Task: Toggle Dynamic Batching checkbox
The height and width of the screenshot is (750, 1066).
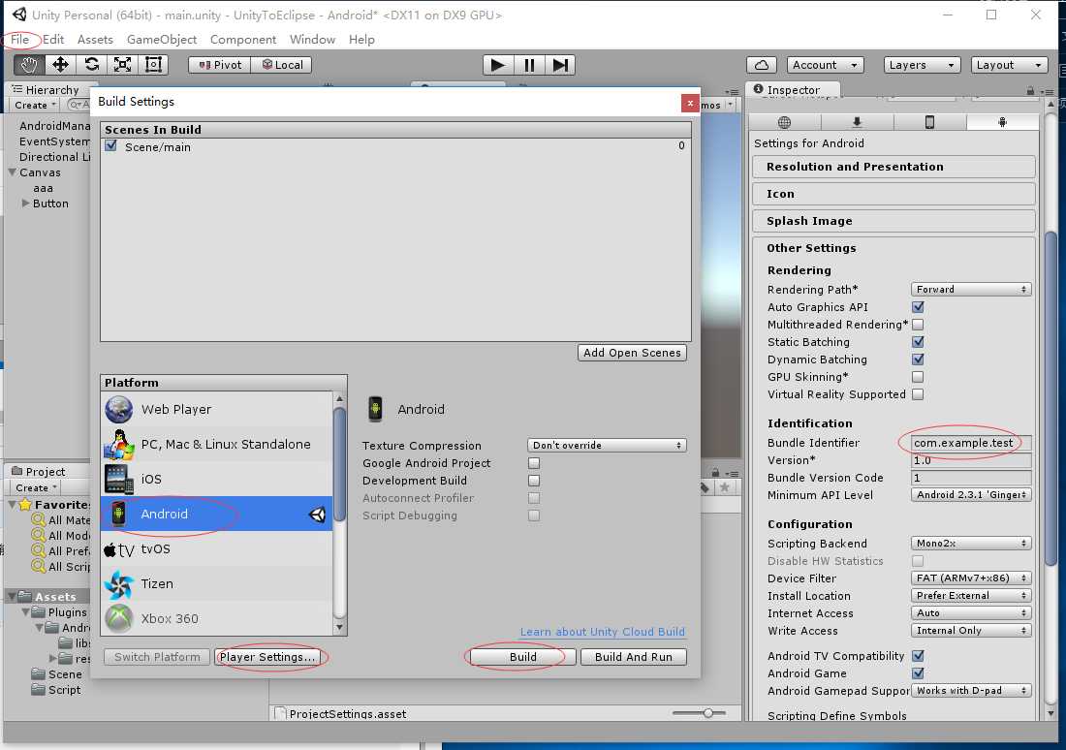Action: pyautogui.click(x=918, y=359)
